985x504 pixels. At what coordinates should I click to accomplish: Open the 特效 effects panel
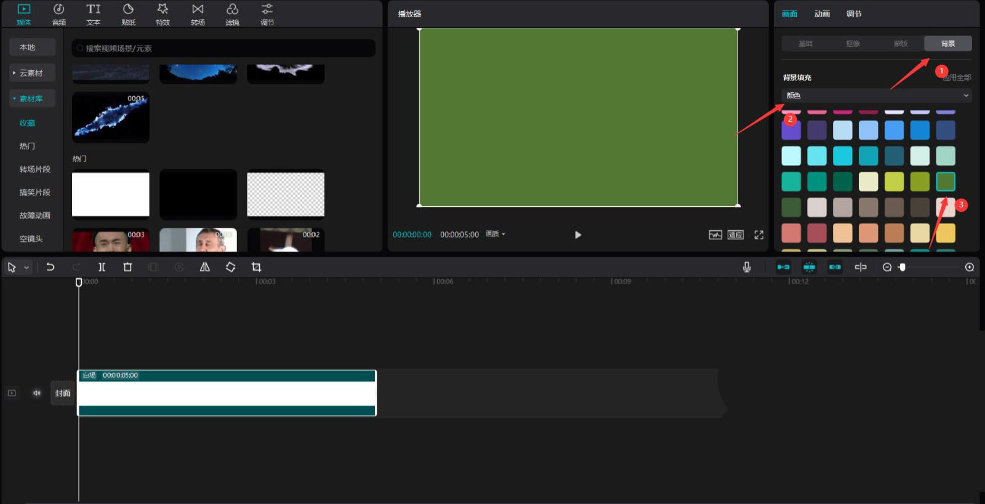[x=163, y=14]
